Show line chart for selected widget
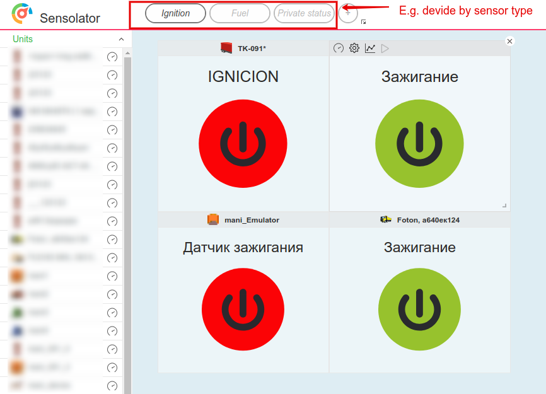Screen dimensions: 546x394 370,48
